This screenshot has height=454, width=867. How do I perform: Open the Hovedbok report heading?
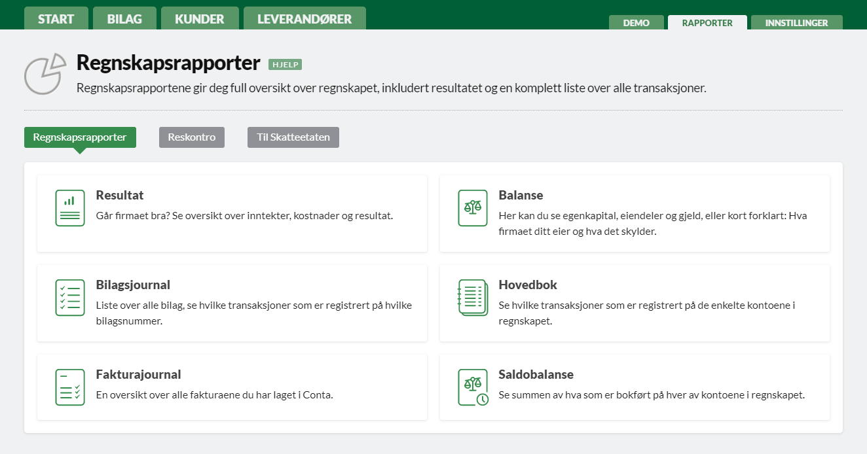tap(528, 285)
